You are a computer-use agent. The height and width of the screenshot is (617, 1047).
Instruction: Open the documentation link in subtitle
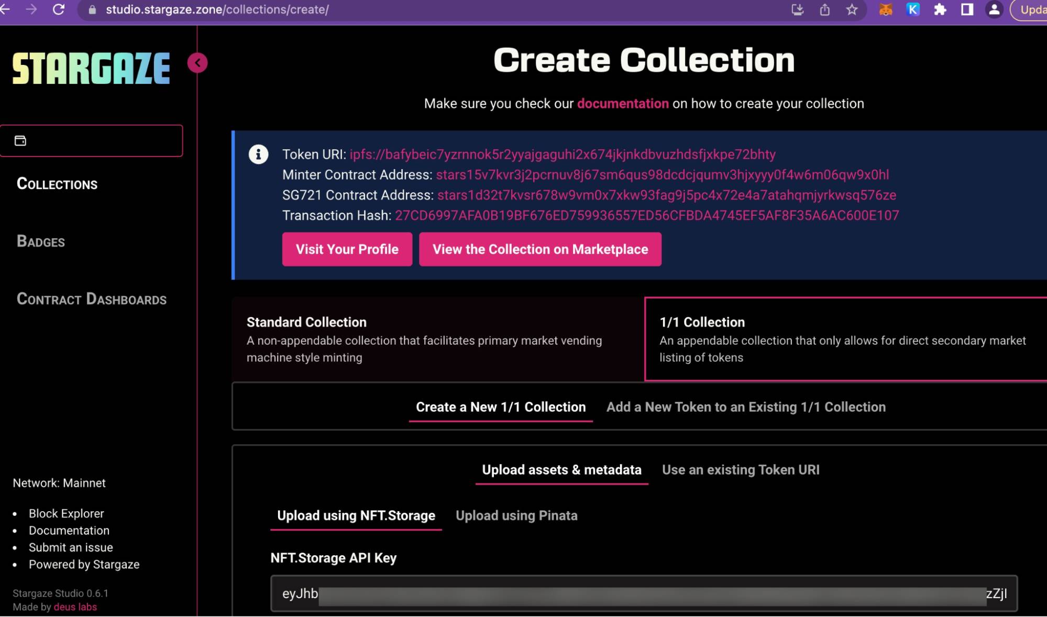(622, 104)
